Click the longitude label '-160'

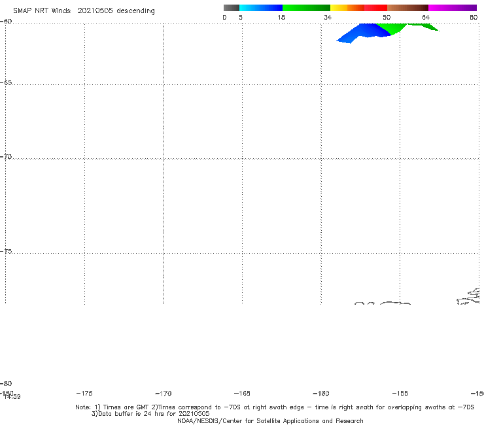(x=321, y=393)
